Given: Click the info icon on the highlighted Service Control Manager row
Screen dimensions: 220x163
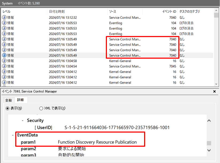Looking at the screenshot, I should coord(3,55).
